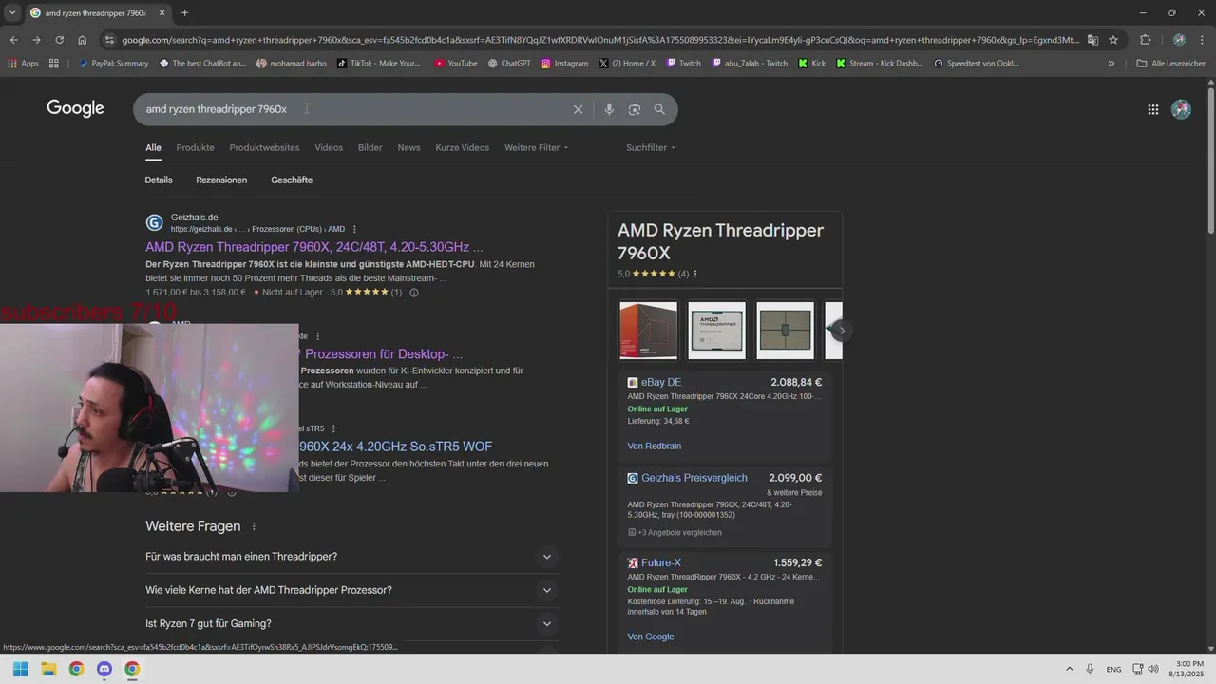Open tab groups grid bookmark icon

[x=54, y=64]
